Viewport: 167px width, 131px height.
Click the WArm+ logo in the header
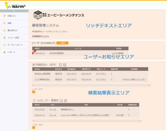point(15,5)
